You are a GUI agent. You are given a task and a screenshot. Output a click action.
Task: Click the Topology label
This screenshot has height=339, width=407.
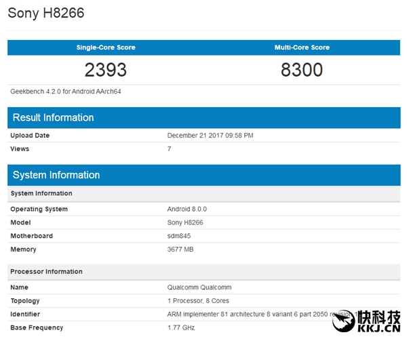[25, 301]
